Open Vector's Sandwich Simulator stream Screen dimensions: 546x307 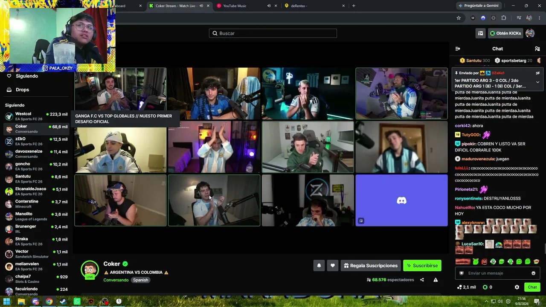pos(36,254)
